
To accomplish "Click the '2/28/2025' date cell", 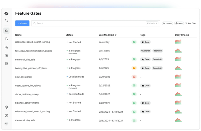I will 104,103.
